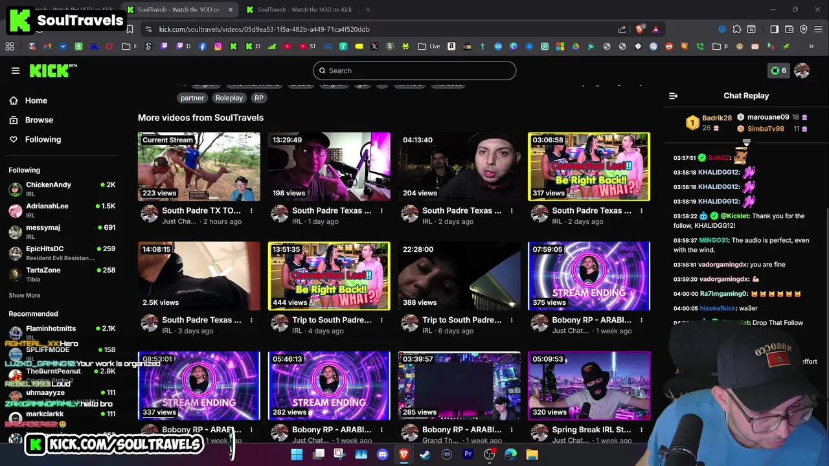Open Steam from the taskbar
829x466 pixels.
(x=425, y=454)
